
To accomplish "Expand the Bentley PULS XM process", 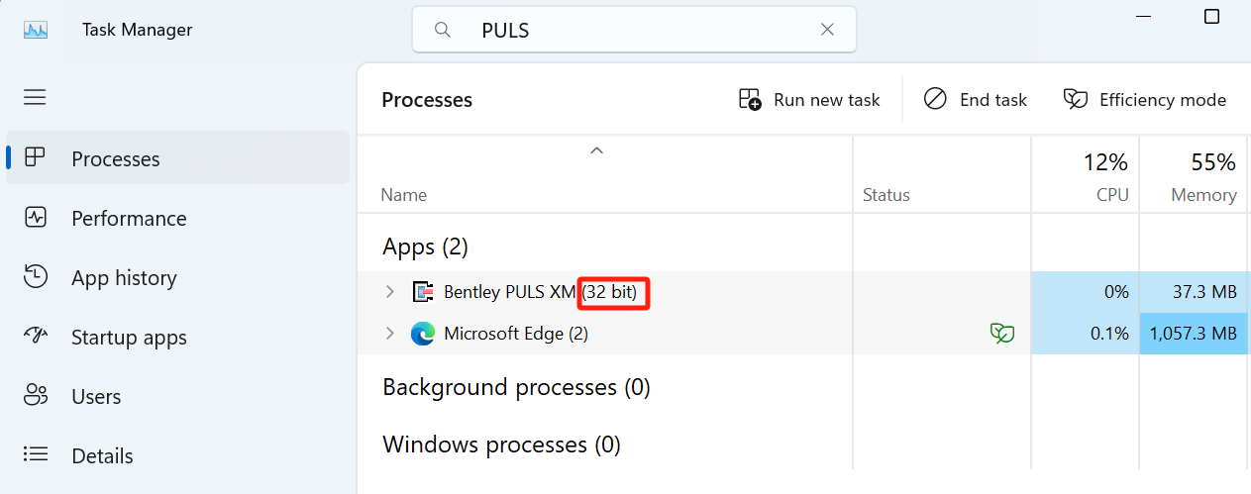I will [389, 292].
